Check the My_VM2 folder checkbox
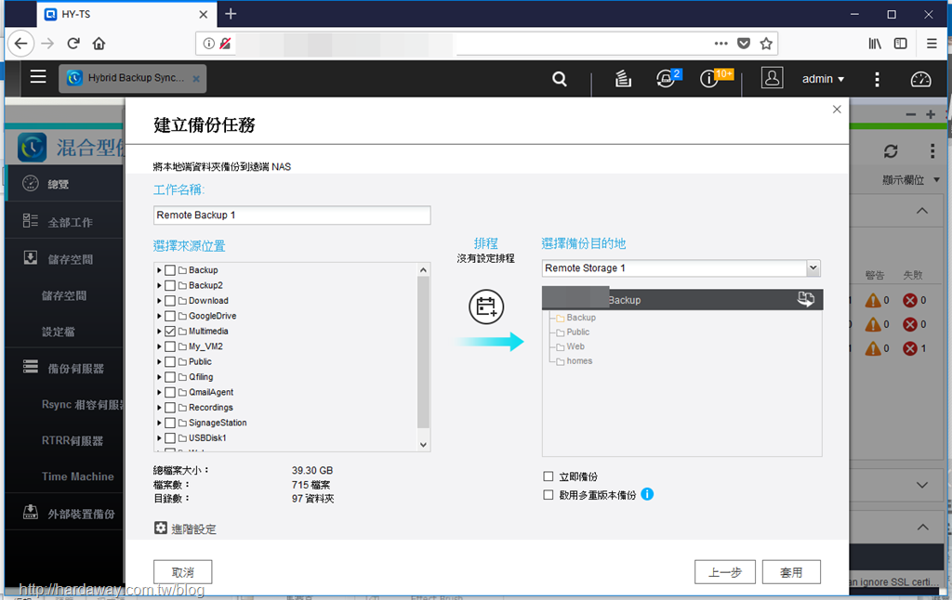This screenshot has height=600, width=952. pyautogui.click(x=170, y=346)
